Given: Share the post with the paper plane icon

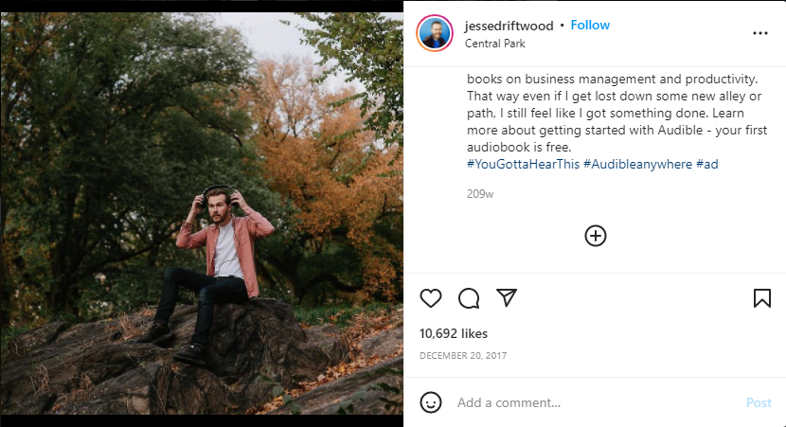Looking at the screenshot, I should point(507,298).
